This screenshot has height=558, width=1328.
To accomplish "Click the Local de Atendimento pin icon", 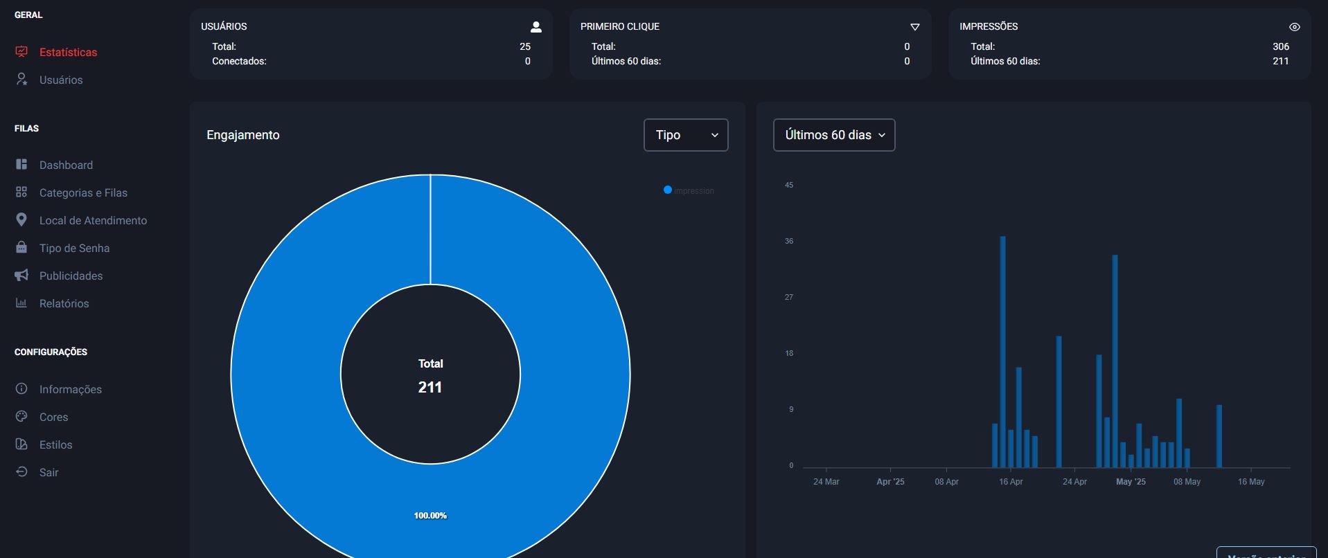I will (x=21, y=220).
